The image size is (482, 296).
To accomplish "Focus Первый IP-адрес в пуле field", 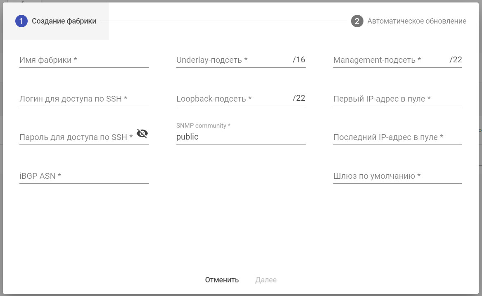I will [x=397, y=99].
